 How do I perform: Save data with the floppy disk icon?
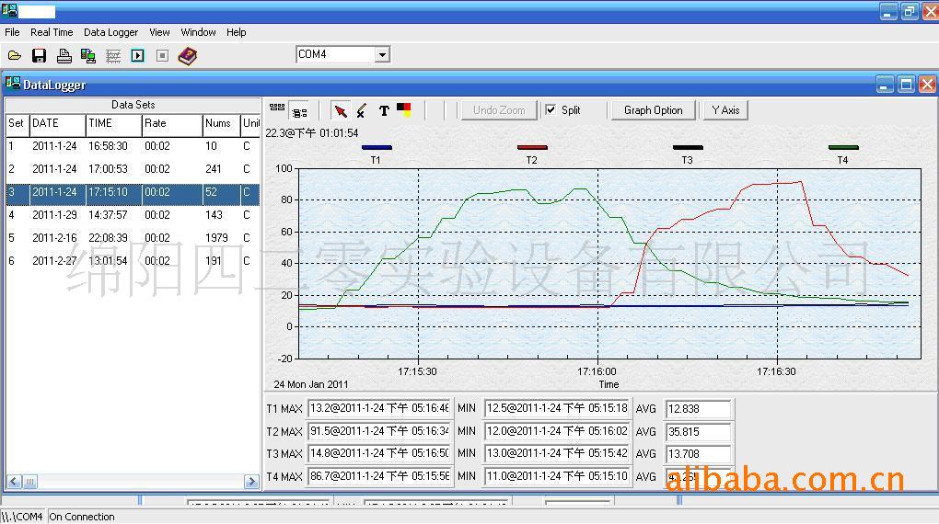(39, 56)
